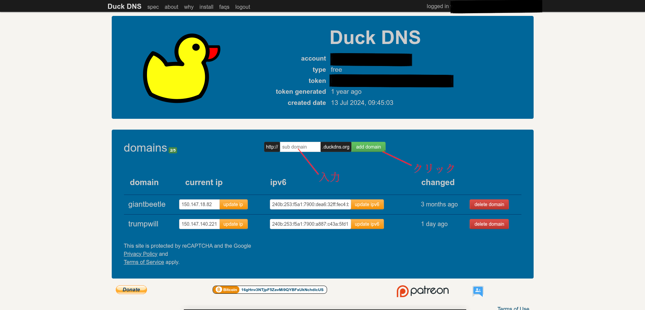Open the install menu item
Screen dimensions: 645x310
206,7
